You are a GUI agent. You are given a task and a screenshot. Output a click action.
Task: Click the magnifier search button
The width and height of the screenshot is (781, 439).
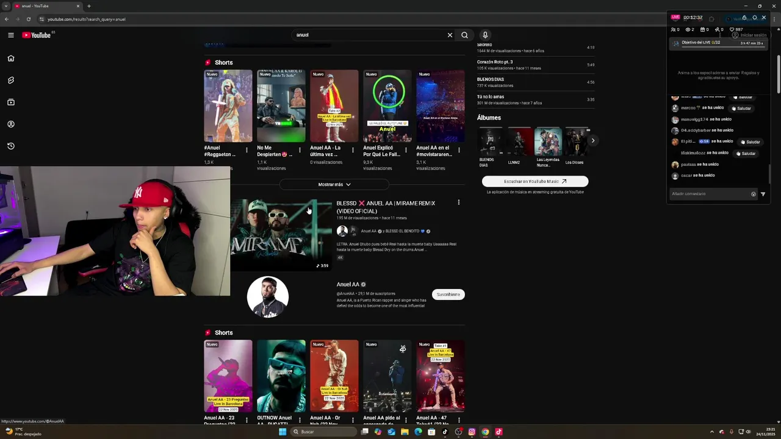pos(465,35)
